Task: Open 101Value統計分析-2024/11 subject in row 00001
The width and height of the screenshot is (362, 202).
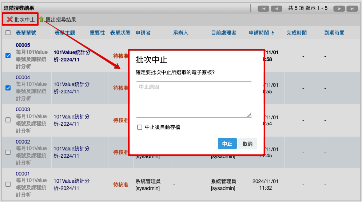Action: [x=72, y=185]
